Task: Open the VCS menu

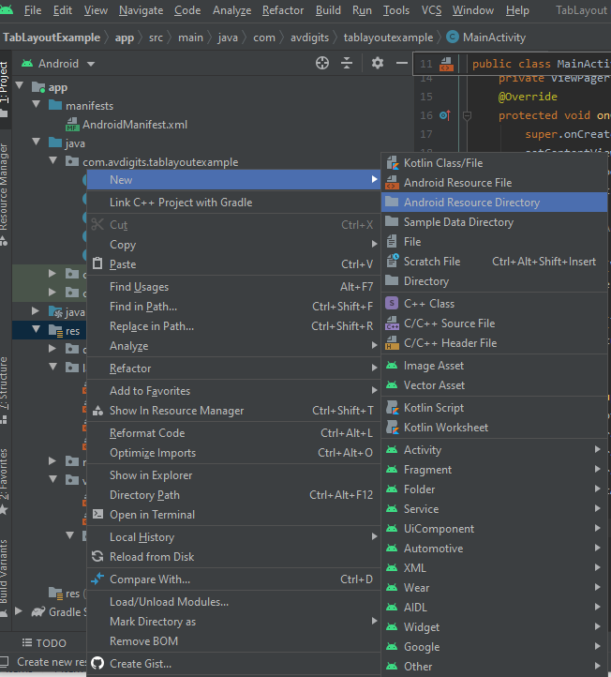Action: click(431, 10)
